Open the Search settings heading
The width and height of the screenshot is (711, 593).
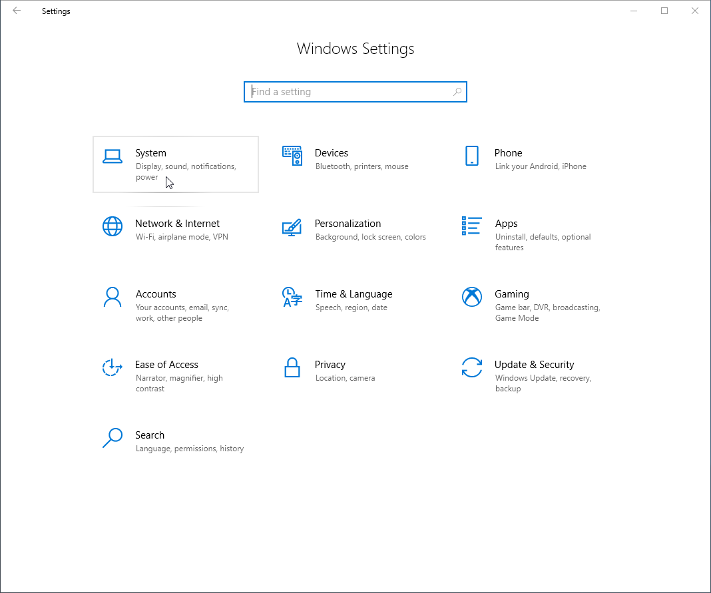pos(150,435)
